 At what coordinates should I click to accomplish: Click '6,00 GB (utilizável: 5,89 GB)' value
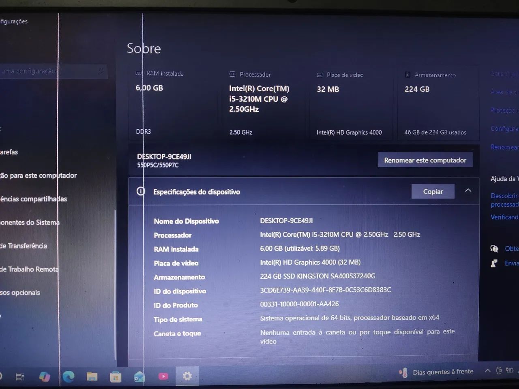pyautogui.click(x=300, y=248)
